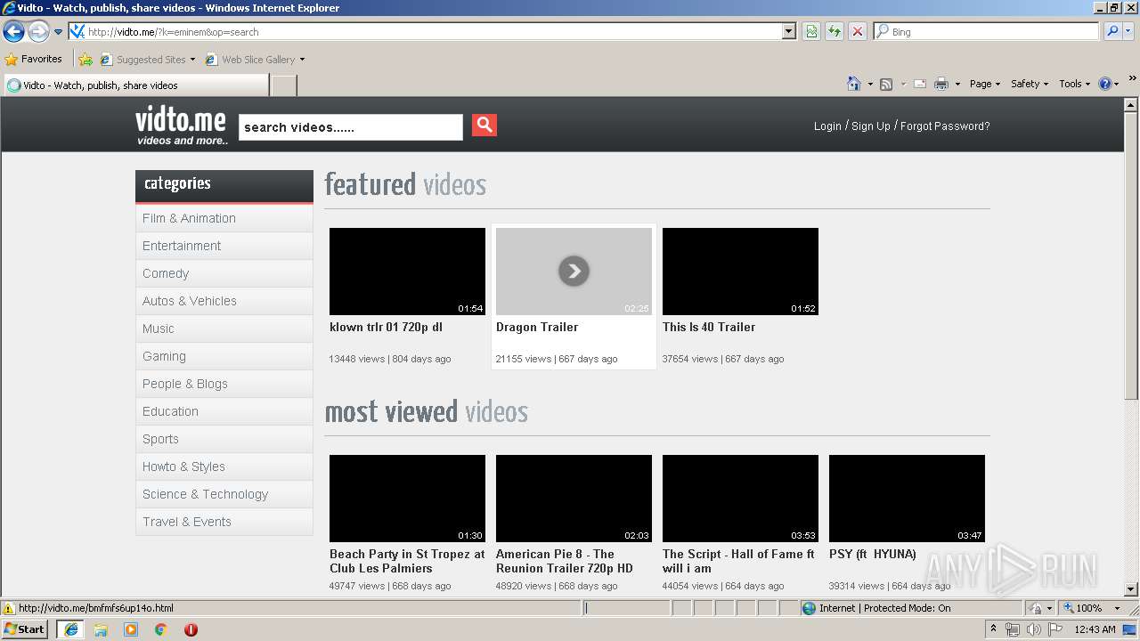Image resolution: width=1140 pixels, height=641 pixels.
Task: Expand the address bar history dropdown
Action: point(789,31)
